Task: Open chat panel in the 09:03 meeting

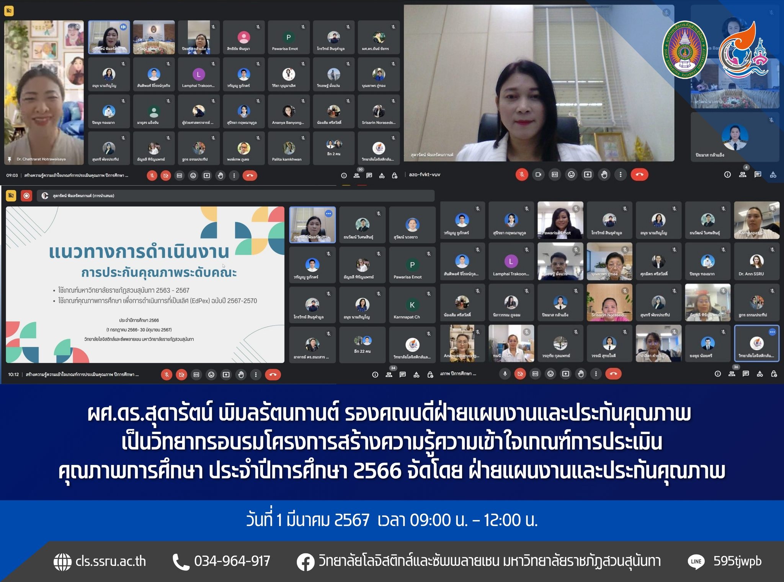Action: [369, 176]
